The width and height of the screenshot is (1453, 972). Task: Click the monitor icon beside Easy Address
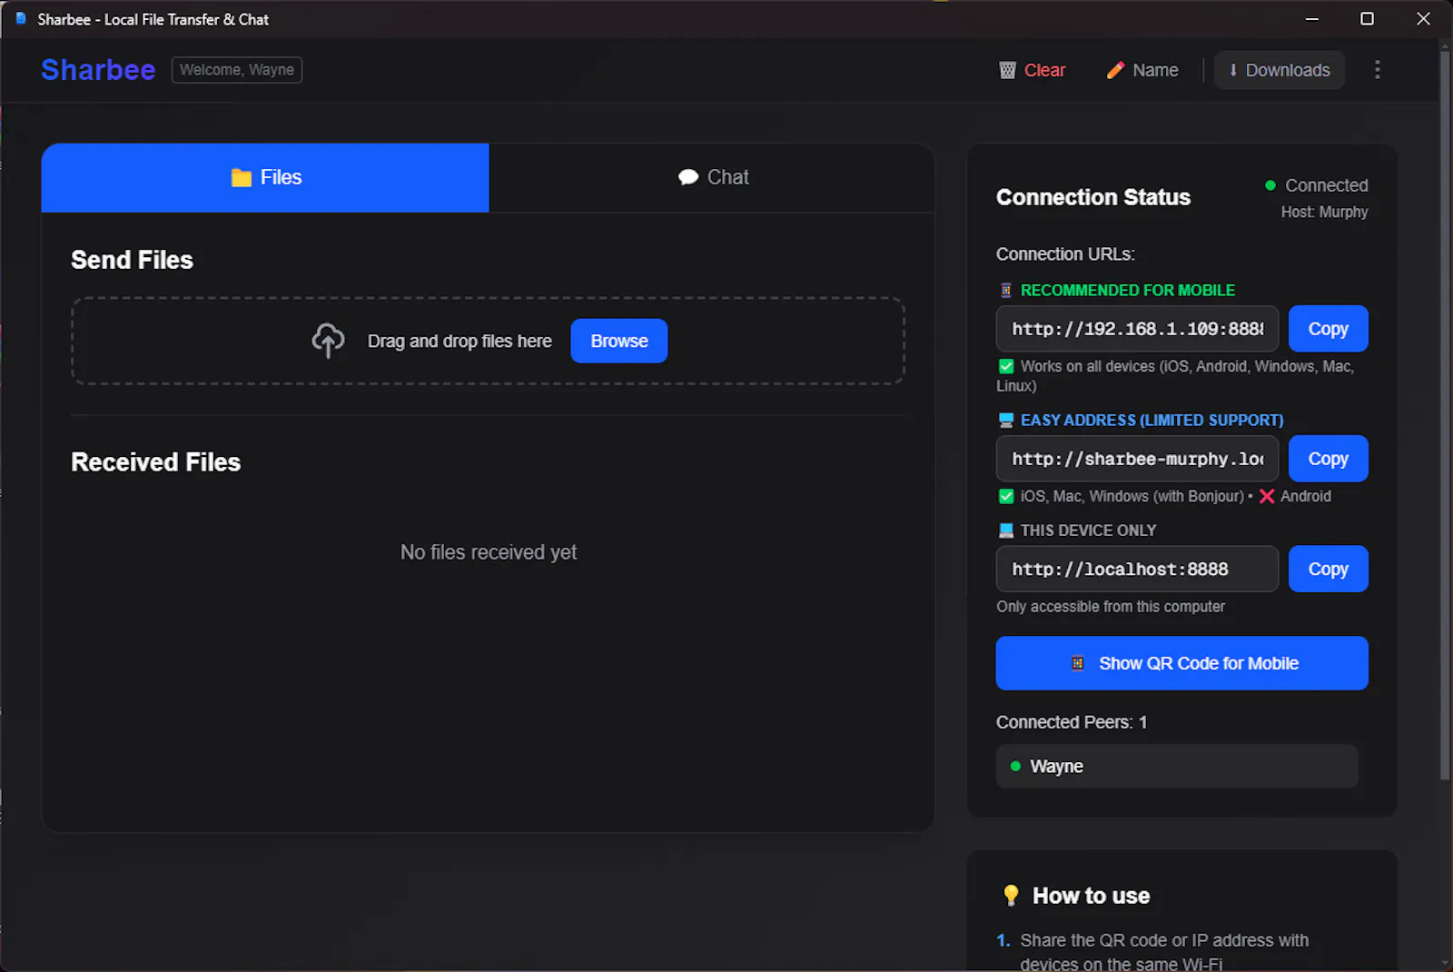pyautogui.click(x=1006, y=421)
